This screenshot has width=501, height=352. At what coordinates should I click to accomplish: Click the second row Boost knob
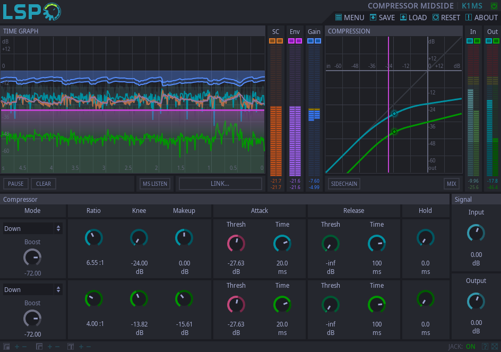32,319
